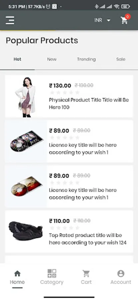Tap the alarm clock status icon
Image resolution: width=138 pixels, height=300 pixels.
point(48,7)
